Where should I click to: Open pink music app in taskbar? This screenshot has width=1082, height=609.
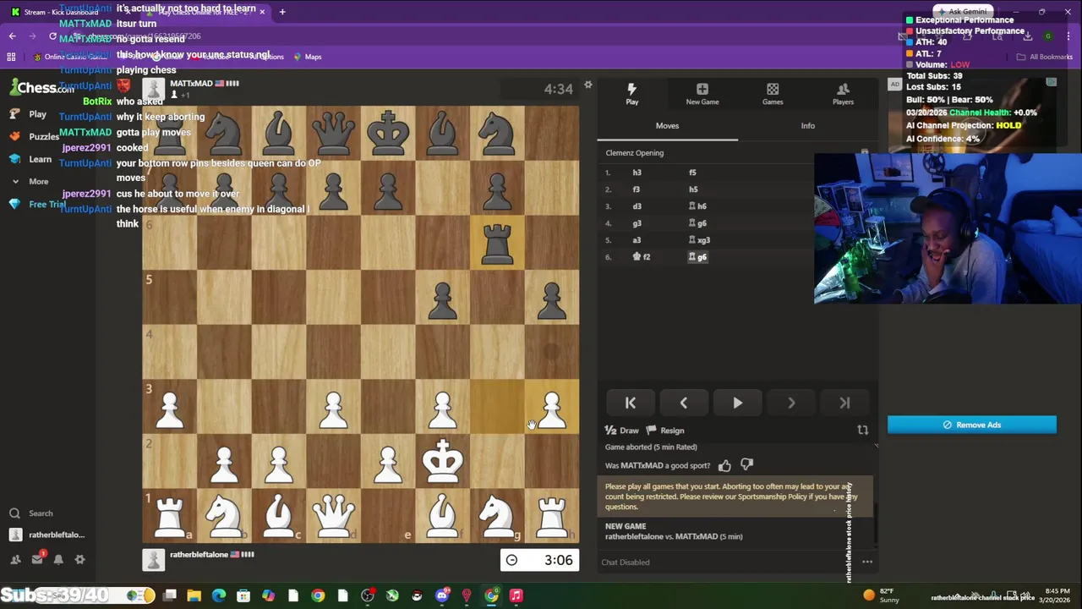click(x=516, y=595)
